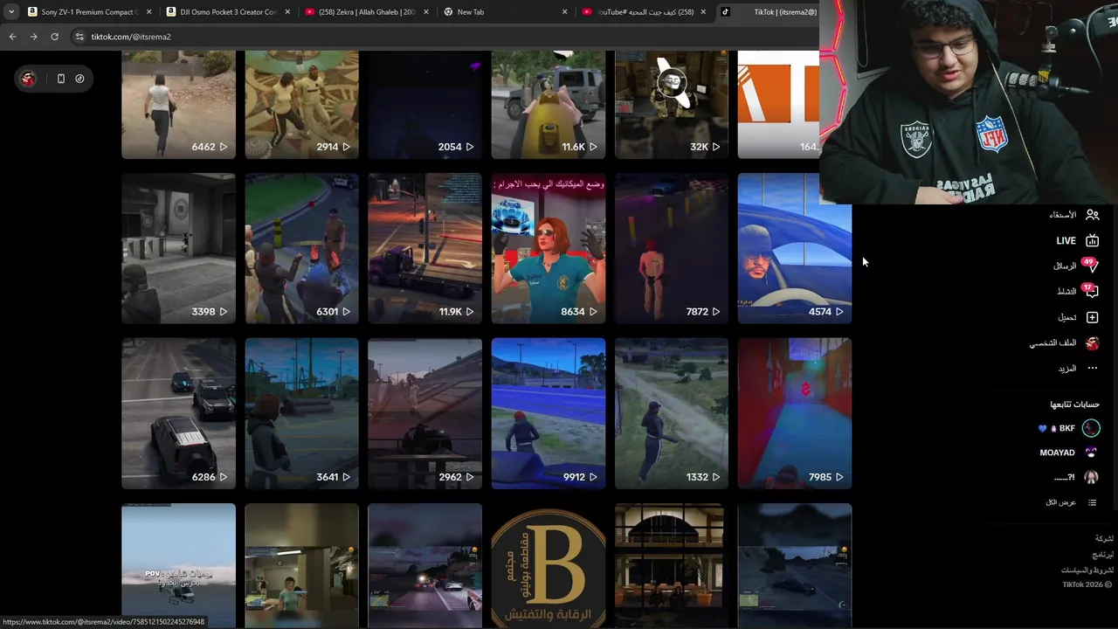Open MOAYAD account avatar
Screen dimensions: 1118x629
click(1091, 453)
